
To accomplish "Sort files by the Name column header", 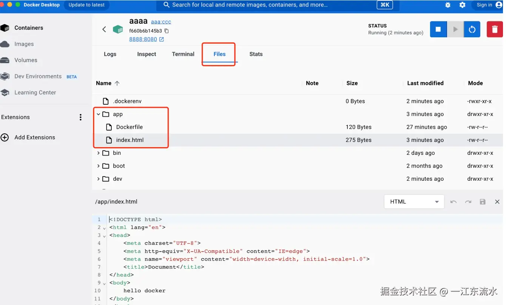I will (x=104, y=83).
